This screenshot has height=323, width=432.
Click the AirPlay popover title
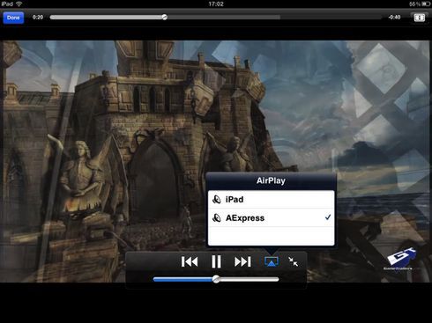click(x=271, y=180)
